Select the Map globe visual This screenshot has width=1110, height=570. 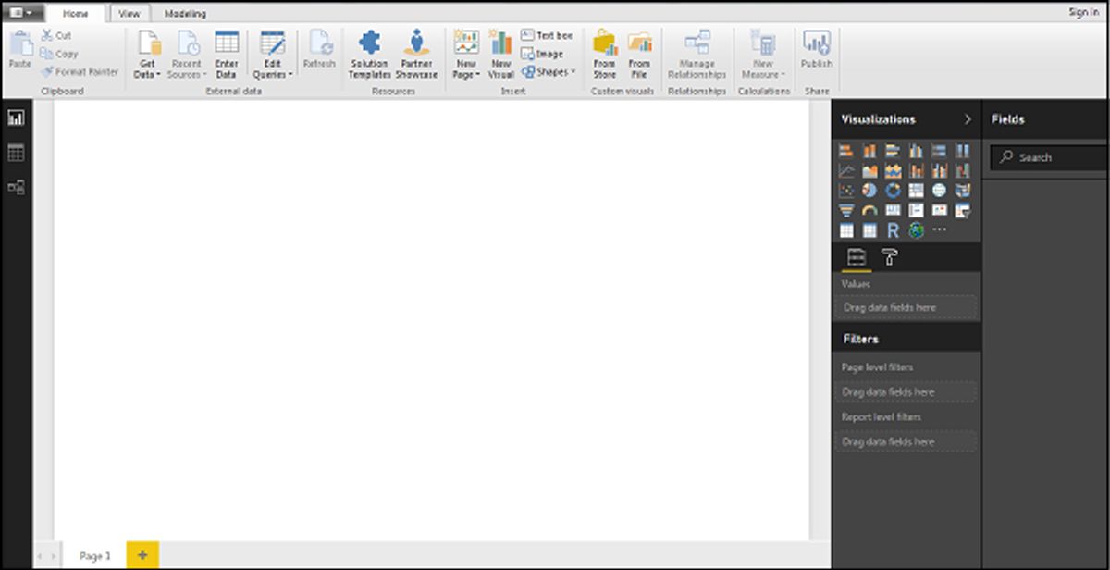(x=939, y=191)
